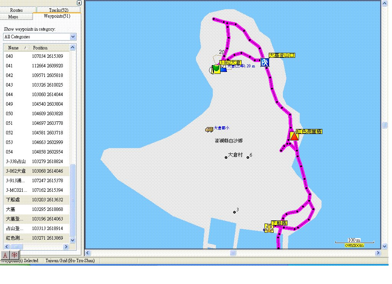This screenshot has width=392, height=284.
Task: Click the waypoint list scroll-down arrow
Action: coord(72,240)
